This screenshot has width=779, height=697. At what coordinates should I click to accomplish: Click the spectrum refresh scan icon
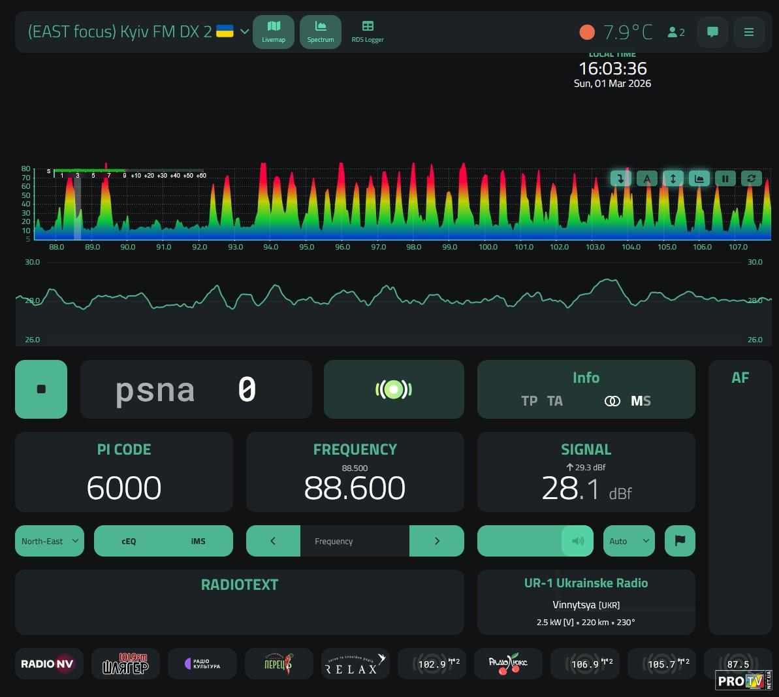tap(752, 178)
